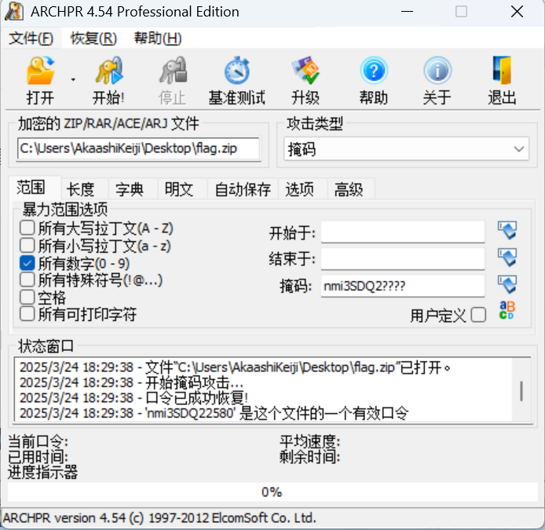This screenshot has height=530, width=545.
Task: Tick the 空格 checkbox
Action: click(x=27, y=297)
